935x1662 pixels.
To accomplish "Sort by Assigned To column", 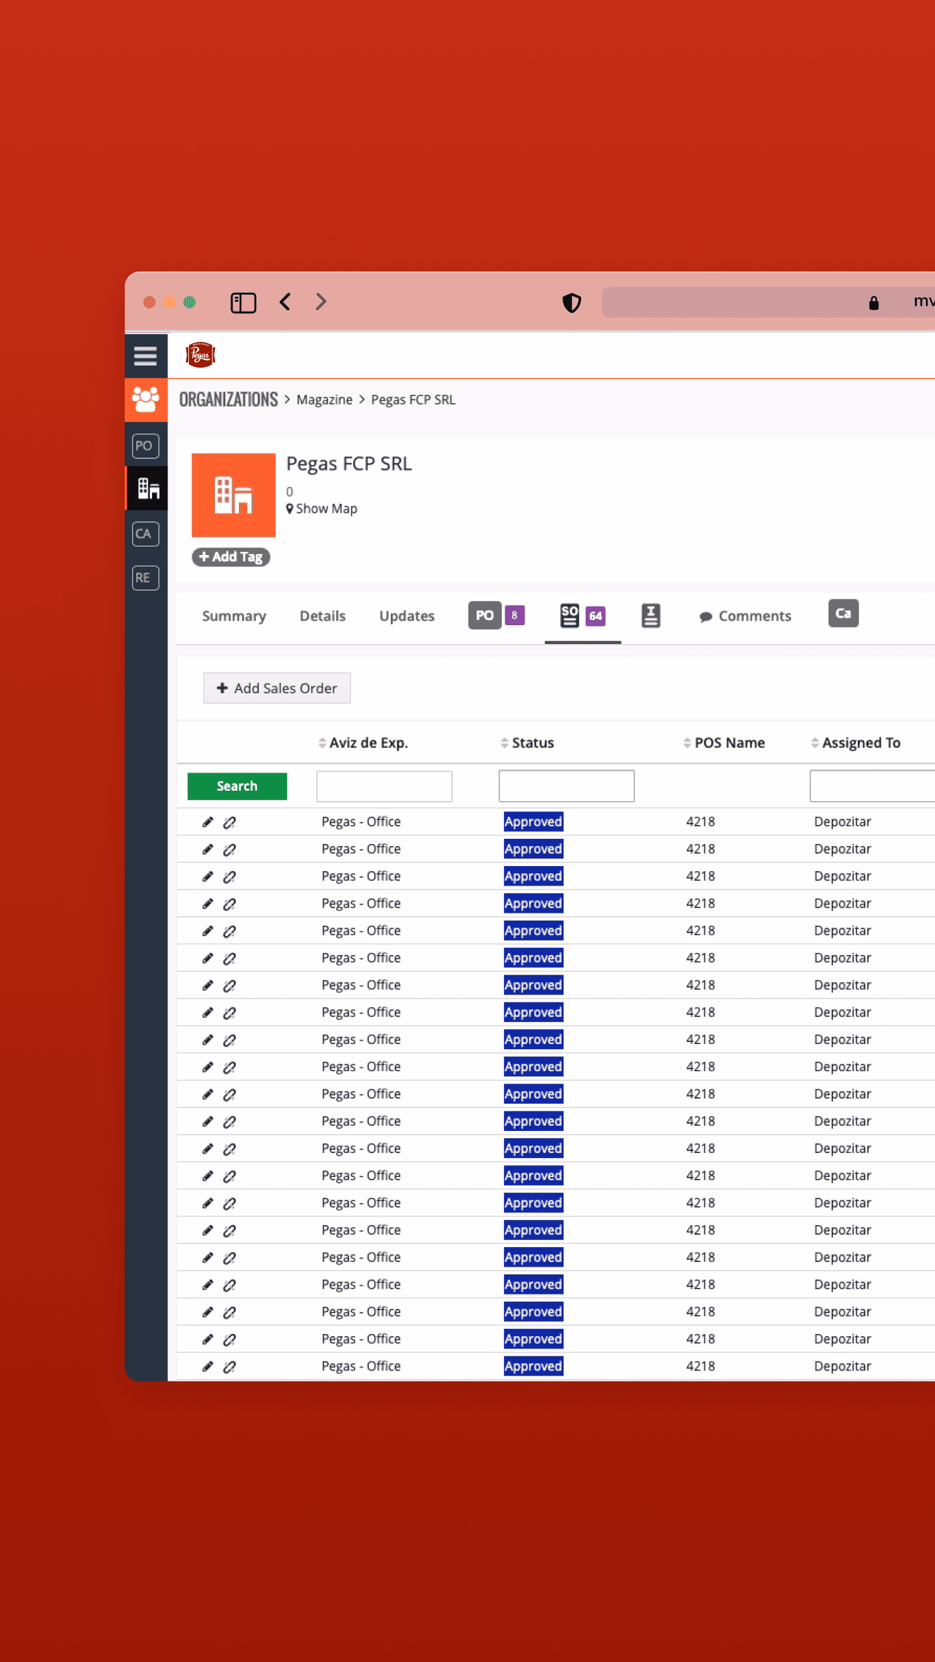I will pyautogui.click(x=856, y=743).
